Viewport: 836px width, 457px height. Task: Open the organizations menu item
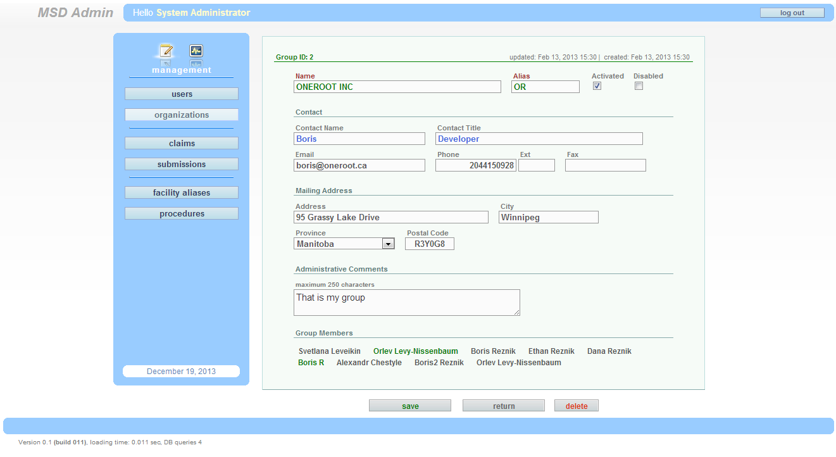182,115
